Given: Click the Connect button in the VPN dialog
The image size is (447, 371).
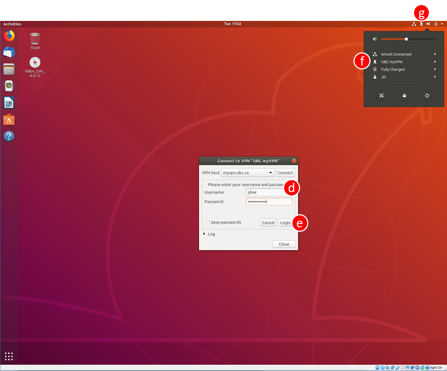Looking at the screenshot, I should [x=285, y=173].
